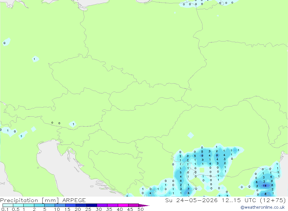Viewport: 288px width, 211px height.
Task: Click the 'ARPEGE' model name label
Action: 74,200
